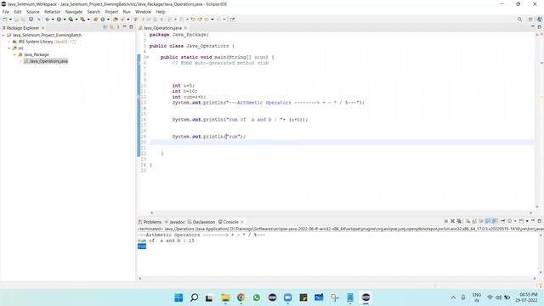Screen dimensions: 544x306
Task: Open Chrome from the taskbar
Action: coord(241,297)
